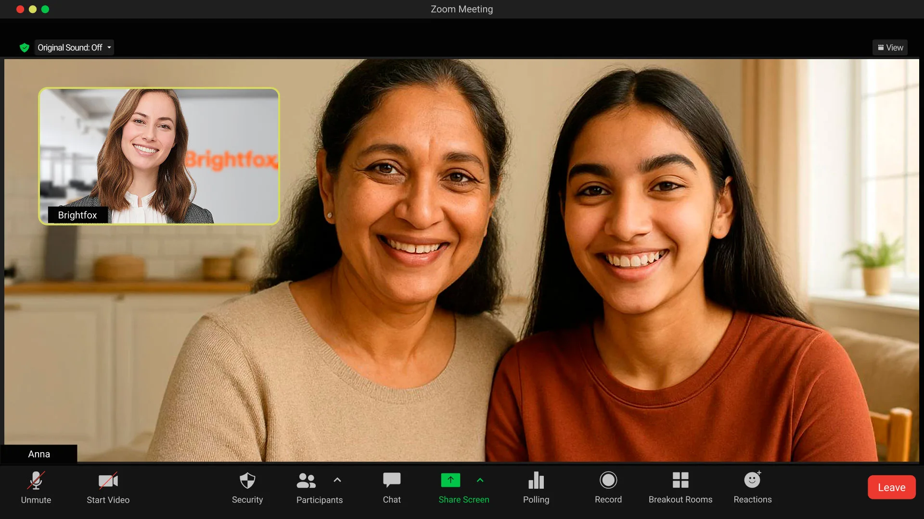Open the Chat bubble icon

click(x=392, y=480)
